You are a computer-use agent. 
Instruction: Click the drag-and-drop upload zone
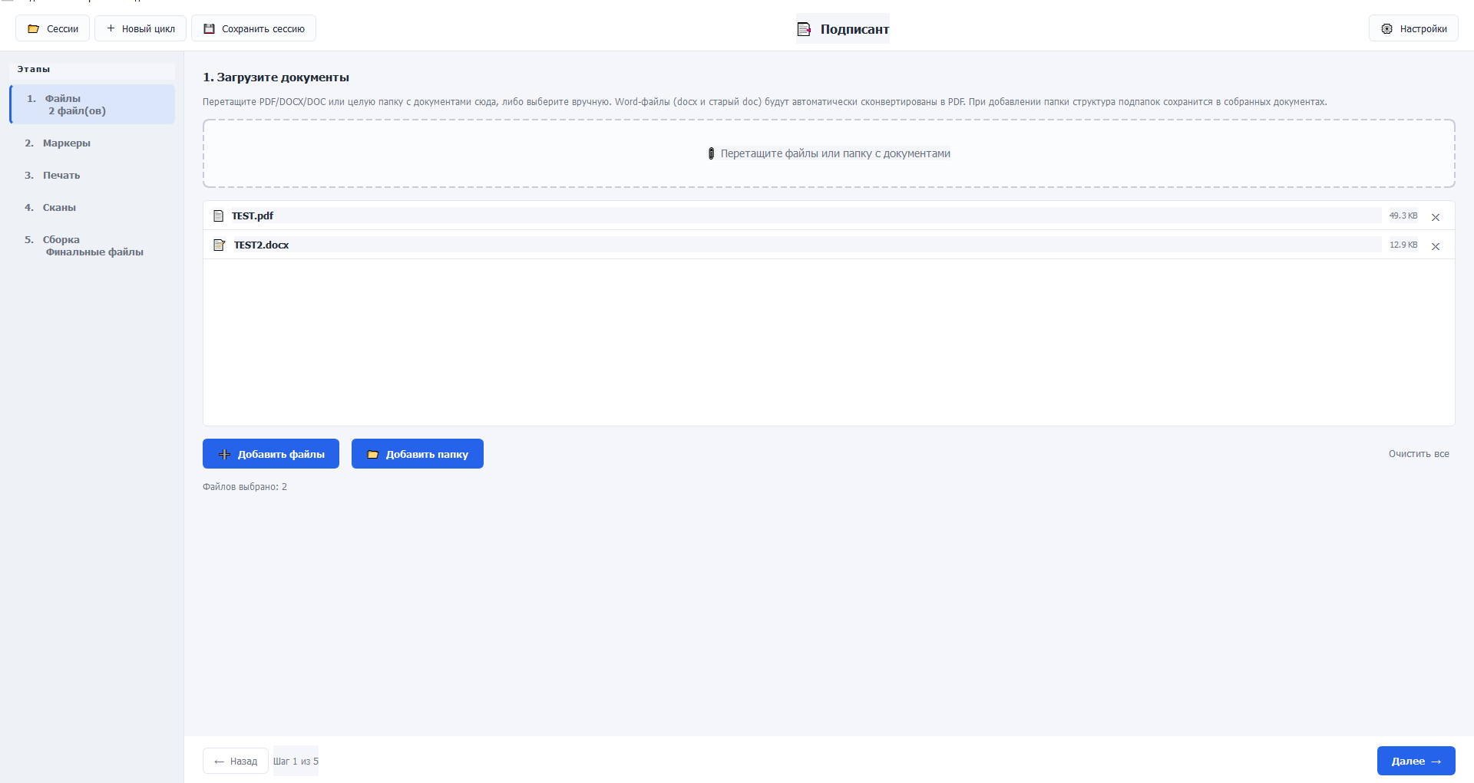[x=828, y=153]
